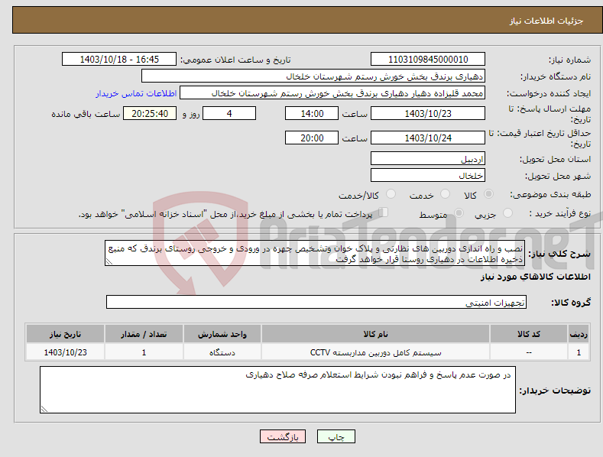Click the کد کالا column header
Viewport: 603px width, 457px height.
[x=529, y=334]
